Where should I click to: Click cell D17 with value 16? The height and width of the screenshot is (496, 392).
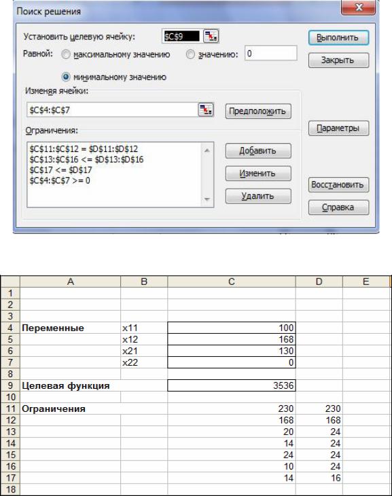click(x=319, y=478)
